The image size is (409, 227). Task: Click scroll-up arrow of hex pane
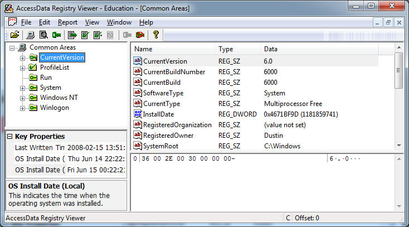click(399, 159)
